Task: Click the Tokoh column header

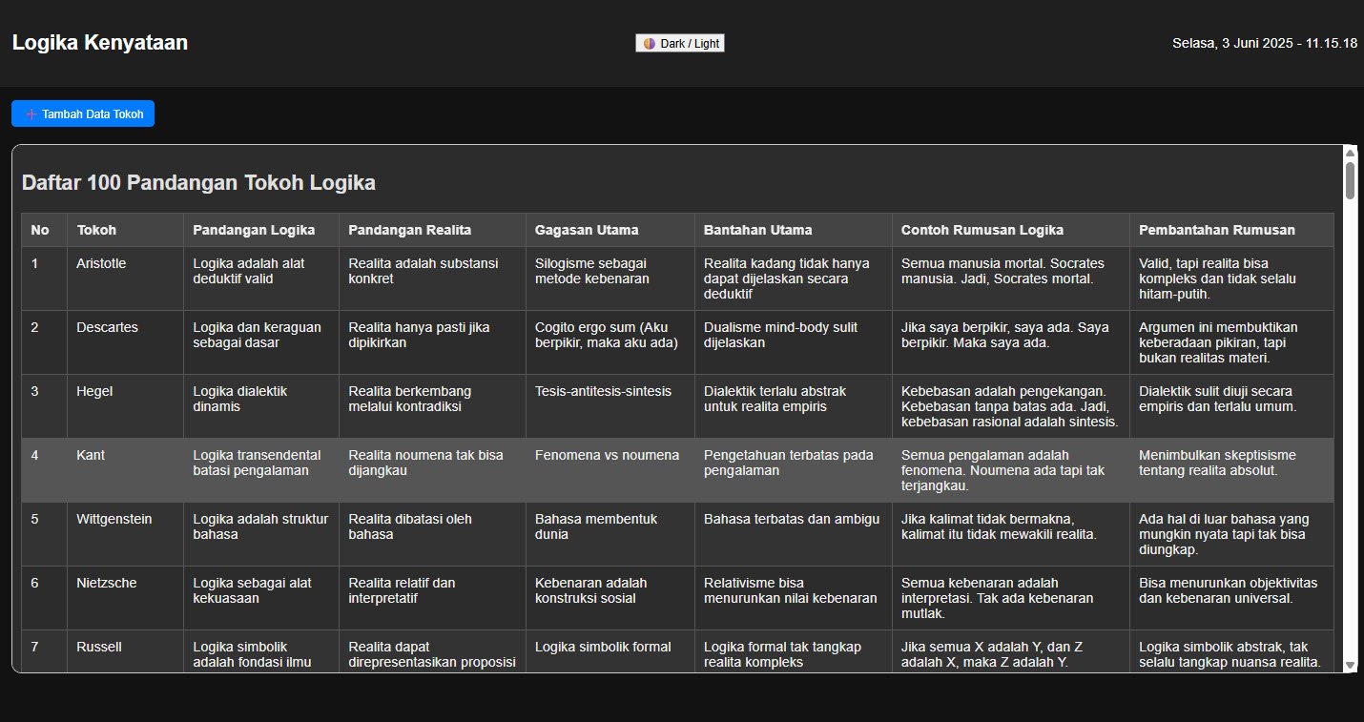Action: pos(125,230)
